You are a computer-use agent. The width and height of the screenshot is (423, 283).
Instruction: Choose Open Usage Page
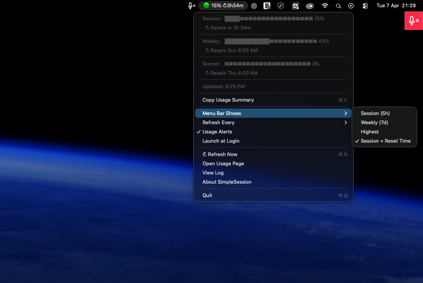click(273, 163)
